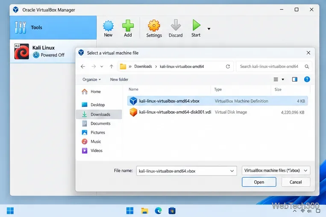Go up one folder level
Image resolution: width=326 pixels, height=217 pixels.
pyautogui.click(x=112, y=67)
